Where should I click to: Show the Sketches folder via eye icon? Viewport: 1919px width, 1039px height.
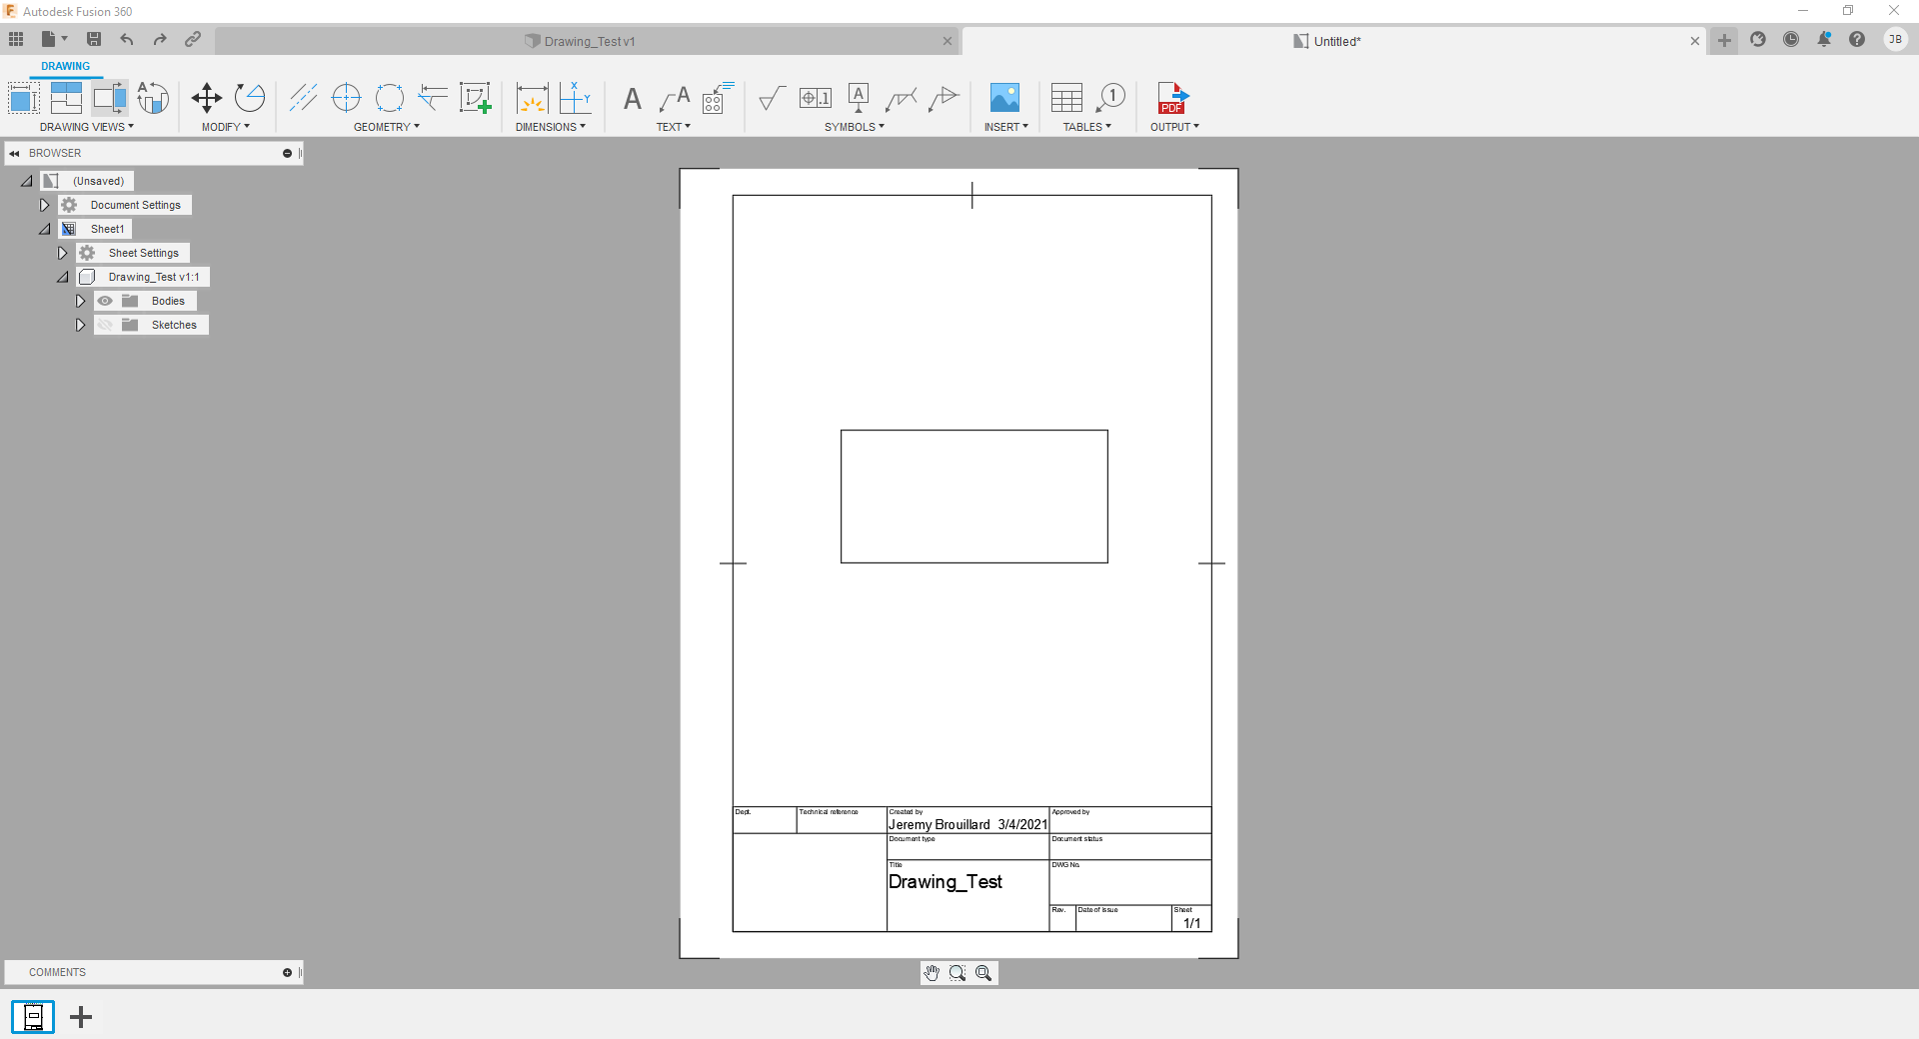click(x=105, y=325)
